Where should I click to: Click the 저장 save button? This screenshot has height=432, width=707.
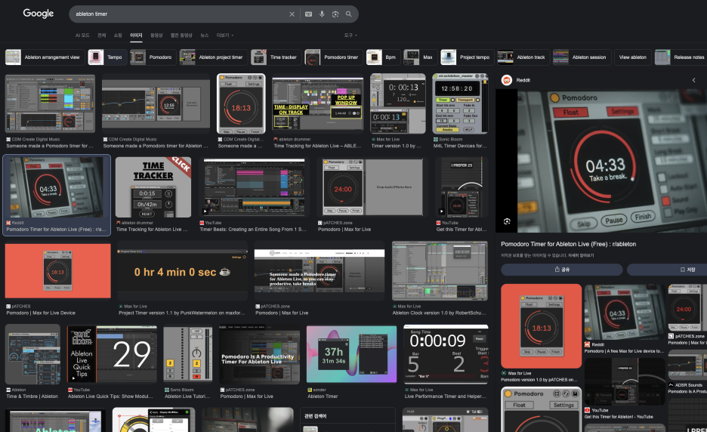(667, 270)
